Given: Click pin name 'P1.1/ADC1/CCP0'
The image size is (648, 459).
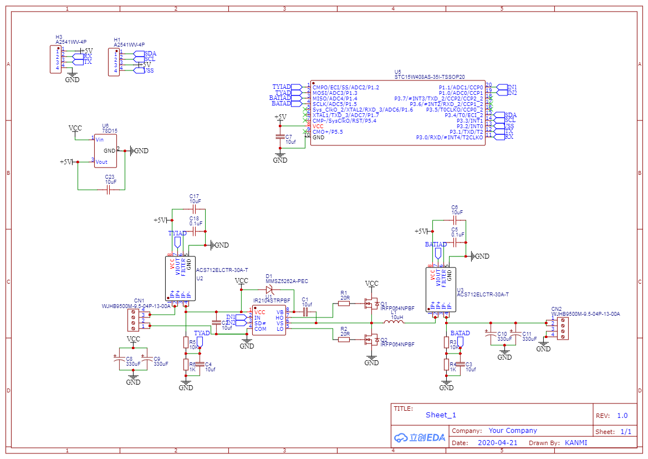Looking at the screenshot, I should pos(461,87).
